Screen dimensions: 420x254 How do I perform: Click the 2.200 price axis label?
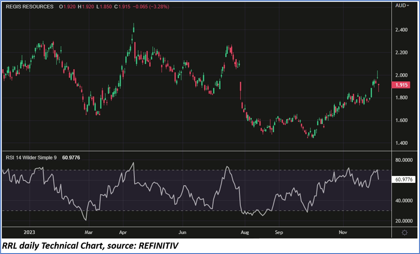[x=401, y=52]
